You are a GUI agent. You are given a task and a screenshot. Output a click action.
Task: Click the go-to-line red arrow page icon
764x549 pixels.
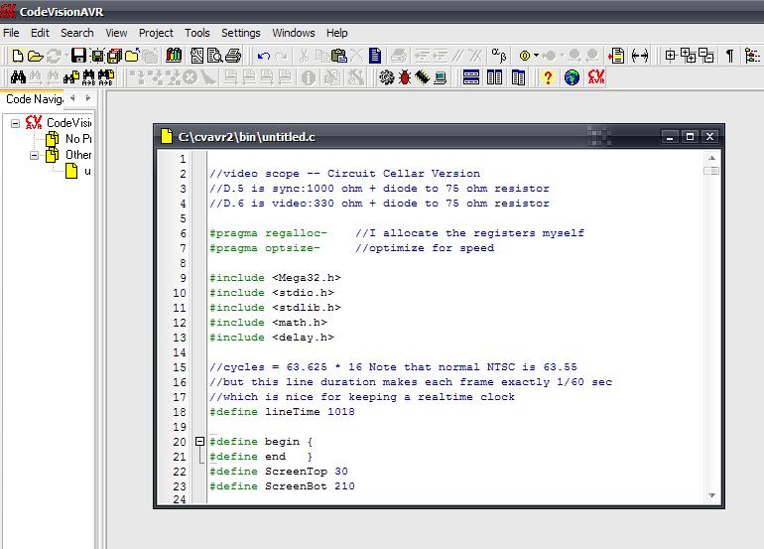pyautogui.click(x=616, y=56)
